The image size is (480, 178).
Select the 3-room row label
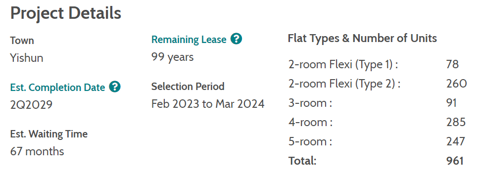(x=310, y=103)
